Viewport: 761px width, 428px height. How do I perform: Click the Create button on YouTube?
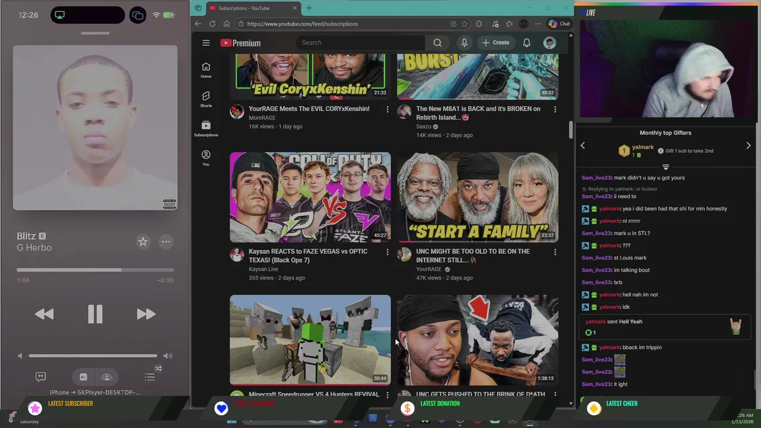click(x=495, y=43)
